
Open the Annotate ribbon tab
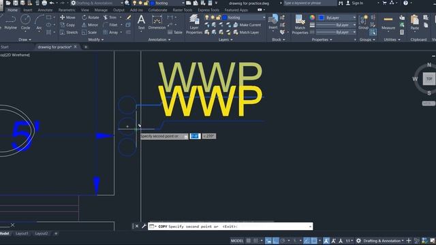click(45, 10)
